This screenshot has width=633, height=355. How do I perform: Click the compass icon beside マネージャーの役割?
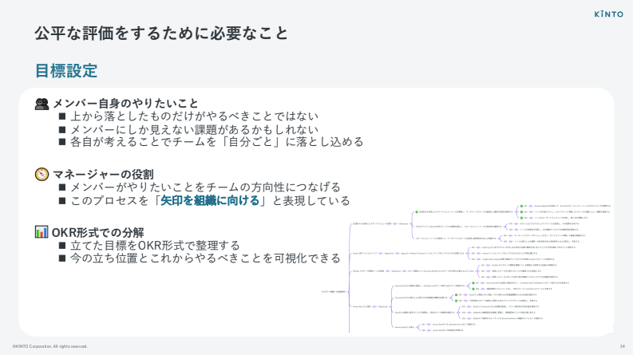(x=42, y=174)
